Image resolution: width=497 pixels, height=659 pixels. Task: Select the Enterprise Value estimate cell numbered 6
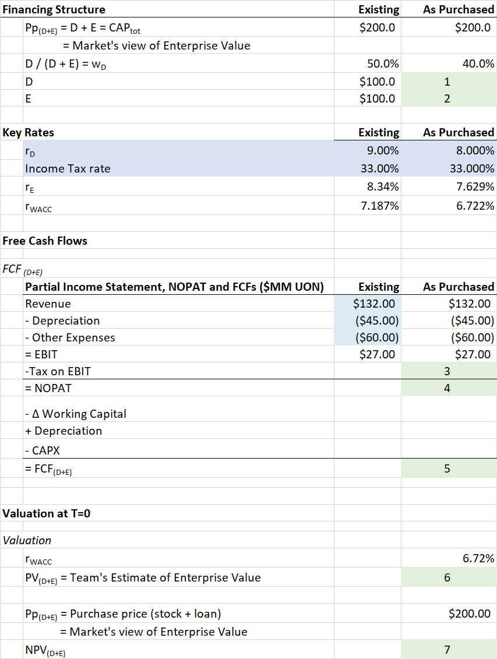click(x=447, y=577)
